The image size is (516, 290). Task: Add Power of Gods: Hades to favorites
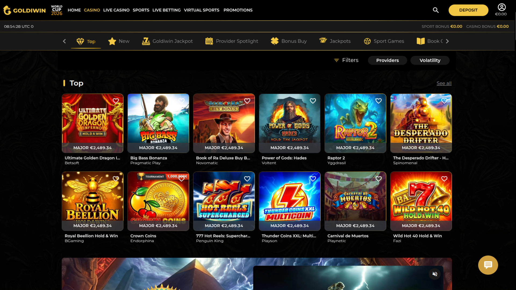313,101
